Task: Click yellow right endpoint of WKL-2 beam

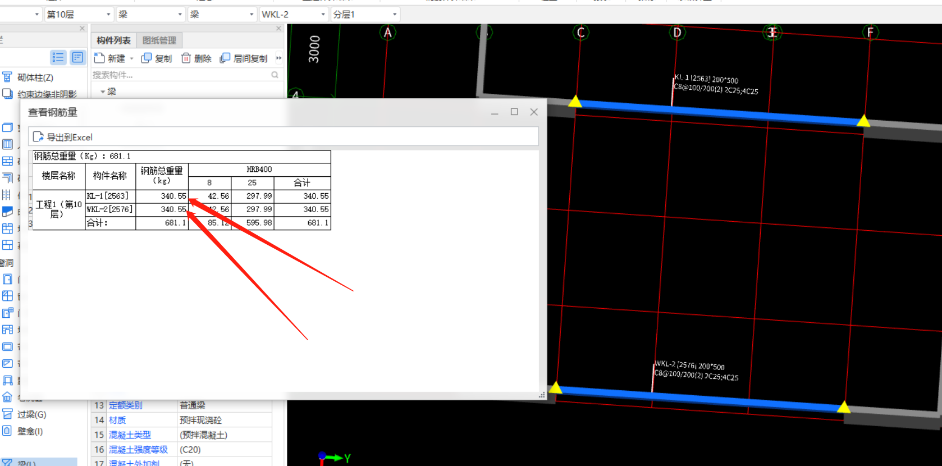Action: [843, 407]
